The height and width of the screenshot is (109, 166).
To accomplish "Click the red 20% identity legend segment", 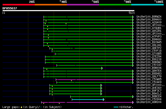I will tap(19, 5).
